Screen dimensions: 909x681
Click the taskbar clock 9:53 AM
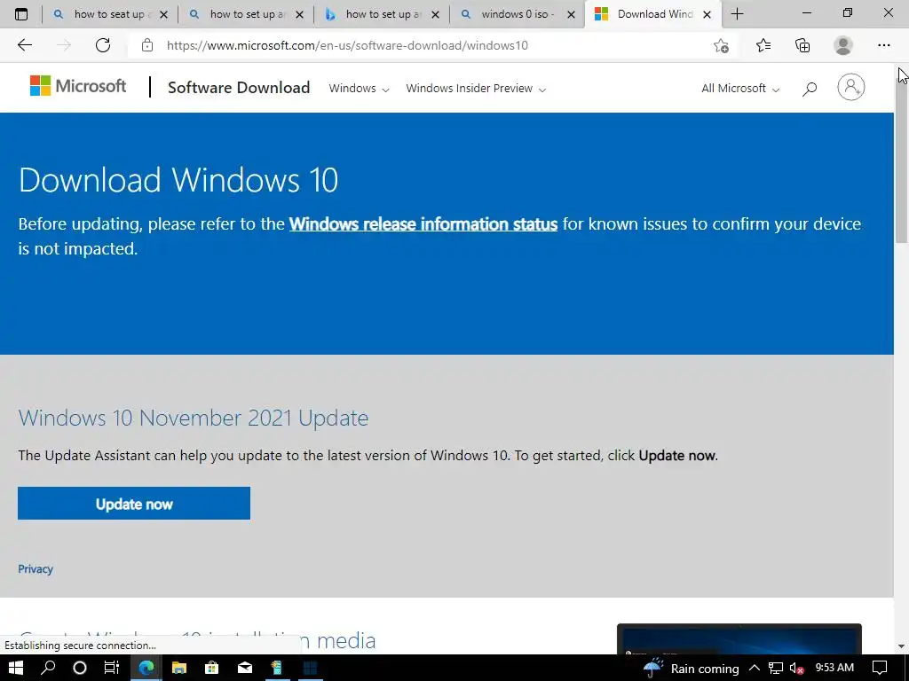[x=834, y=668]
